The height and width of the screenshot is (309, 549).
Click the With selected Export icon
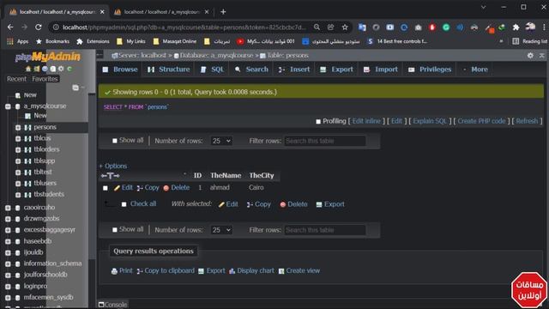pos(319,204)
